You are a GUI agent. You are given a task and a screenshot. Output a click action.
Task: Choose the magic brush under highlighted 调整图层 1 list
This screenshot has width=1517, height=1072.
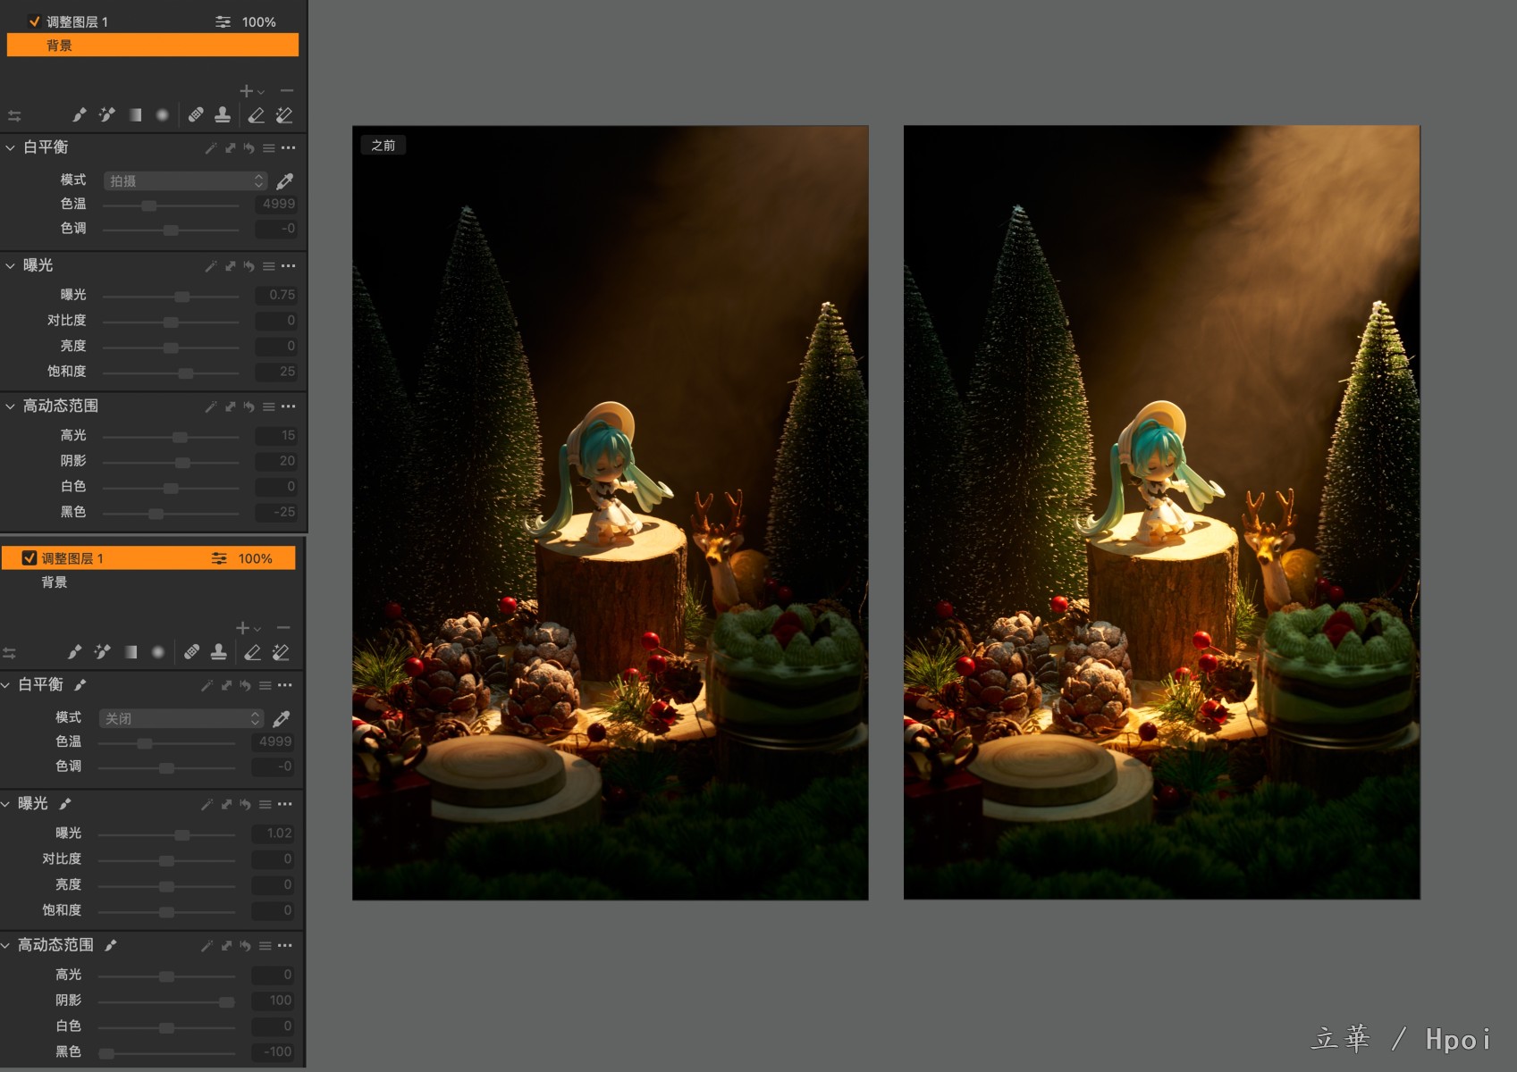coord(102,653)
